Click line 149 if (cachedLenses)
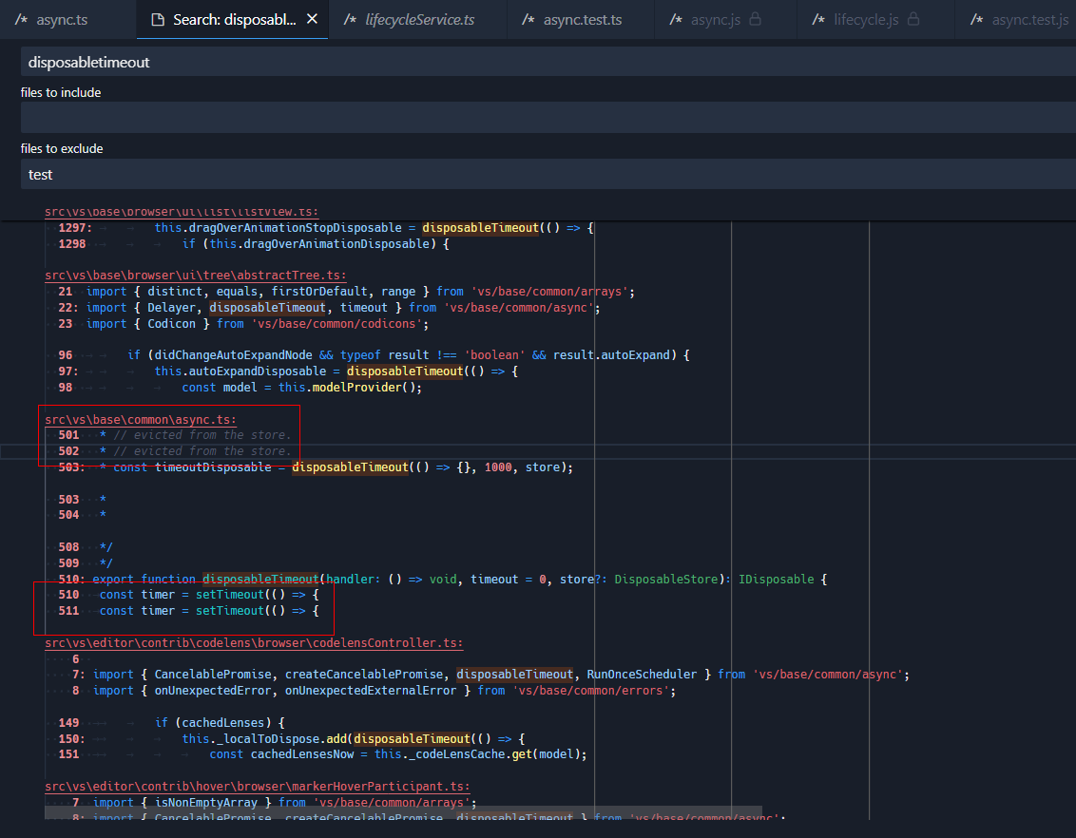The image size is (1076, 838). [x=171, y=723]
